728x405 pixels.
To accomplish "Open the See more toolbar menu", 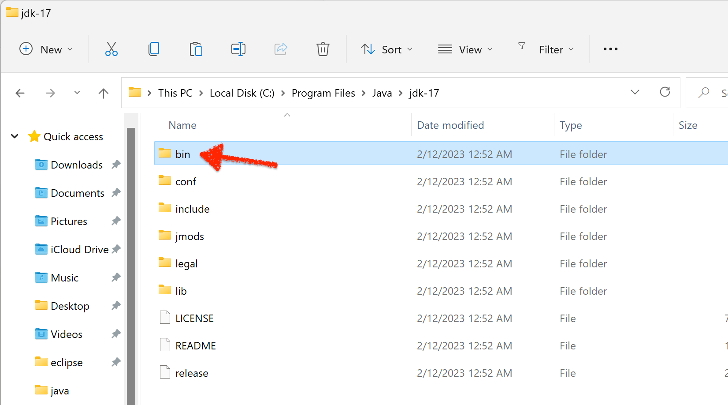I will pyautogui.click(x=610, y=49).
